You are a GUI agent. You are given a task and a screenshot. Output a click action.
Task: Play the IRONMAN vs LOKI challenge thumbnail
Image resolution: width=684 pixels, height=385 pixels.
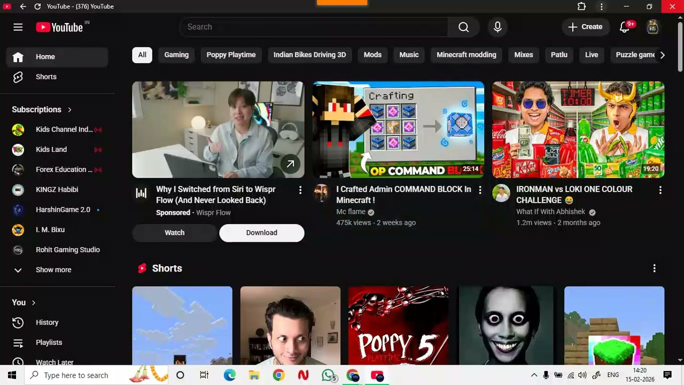point(578,129)
